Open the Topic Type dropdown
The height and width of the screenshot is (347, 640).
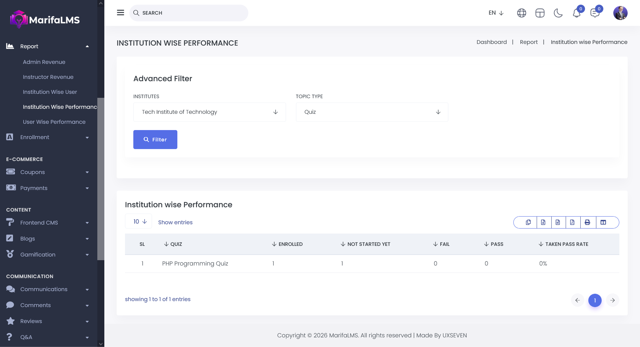coord(372,112)
